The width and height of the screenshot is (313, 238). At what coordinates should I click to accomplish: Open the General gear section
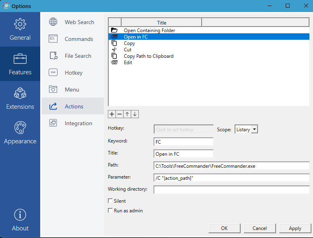20,30
